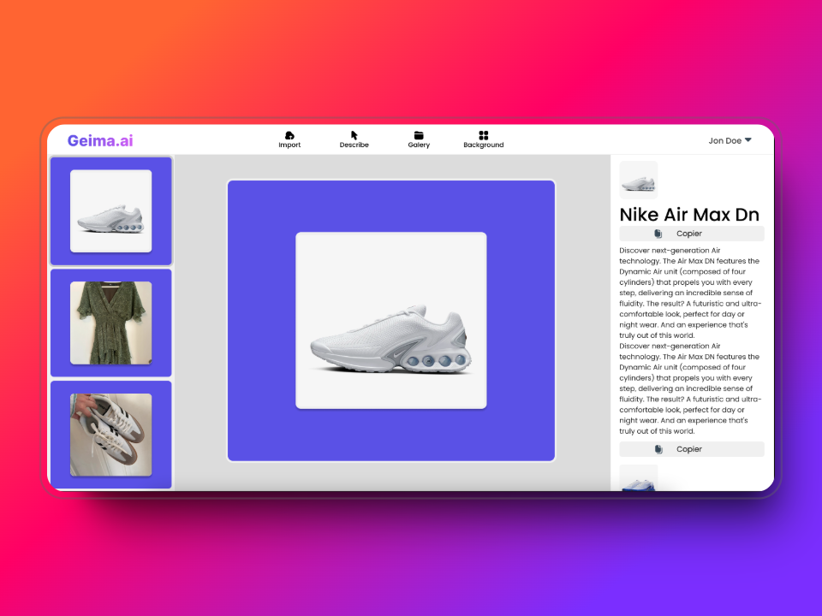Open the Jon Doe user dropdown
Viewport: 822px width, 616px height.
coord(730,140)
